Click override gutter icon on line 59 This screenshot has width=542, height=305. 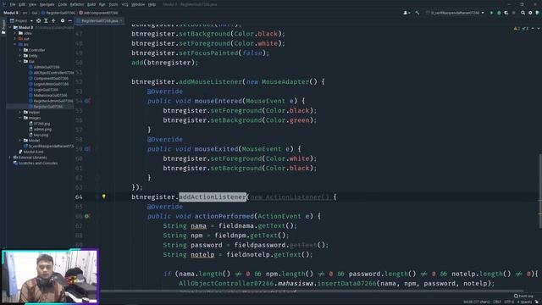pos(87,149)
